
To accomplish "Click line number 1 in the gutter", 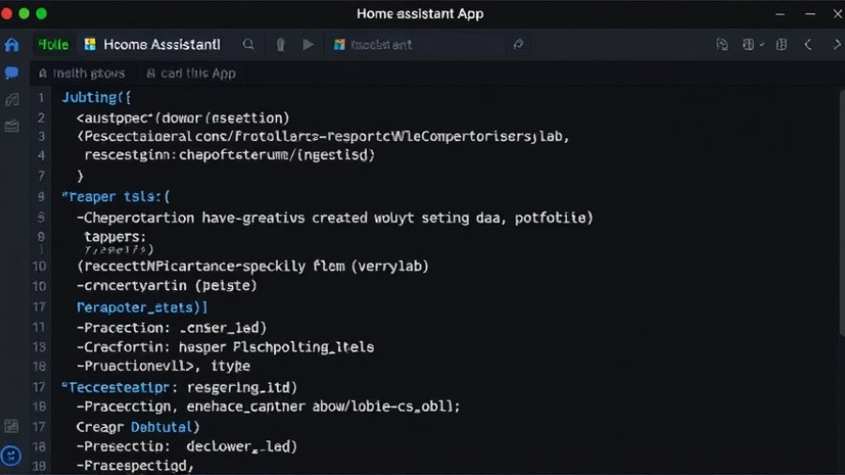I will click(x=40, y=98).
